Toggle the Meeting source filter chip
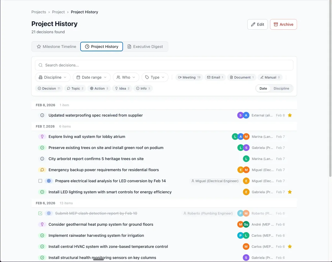The image size is (332, 262). (x=189, y=77)
